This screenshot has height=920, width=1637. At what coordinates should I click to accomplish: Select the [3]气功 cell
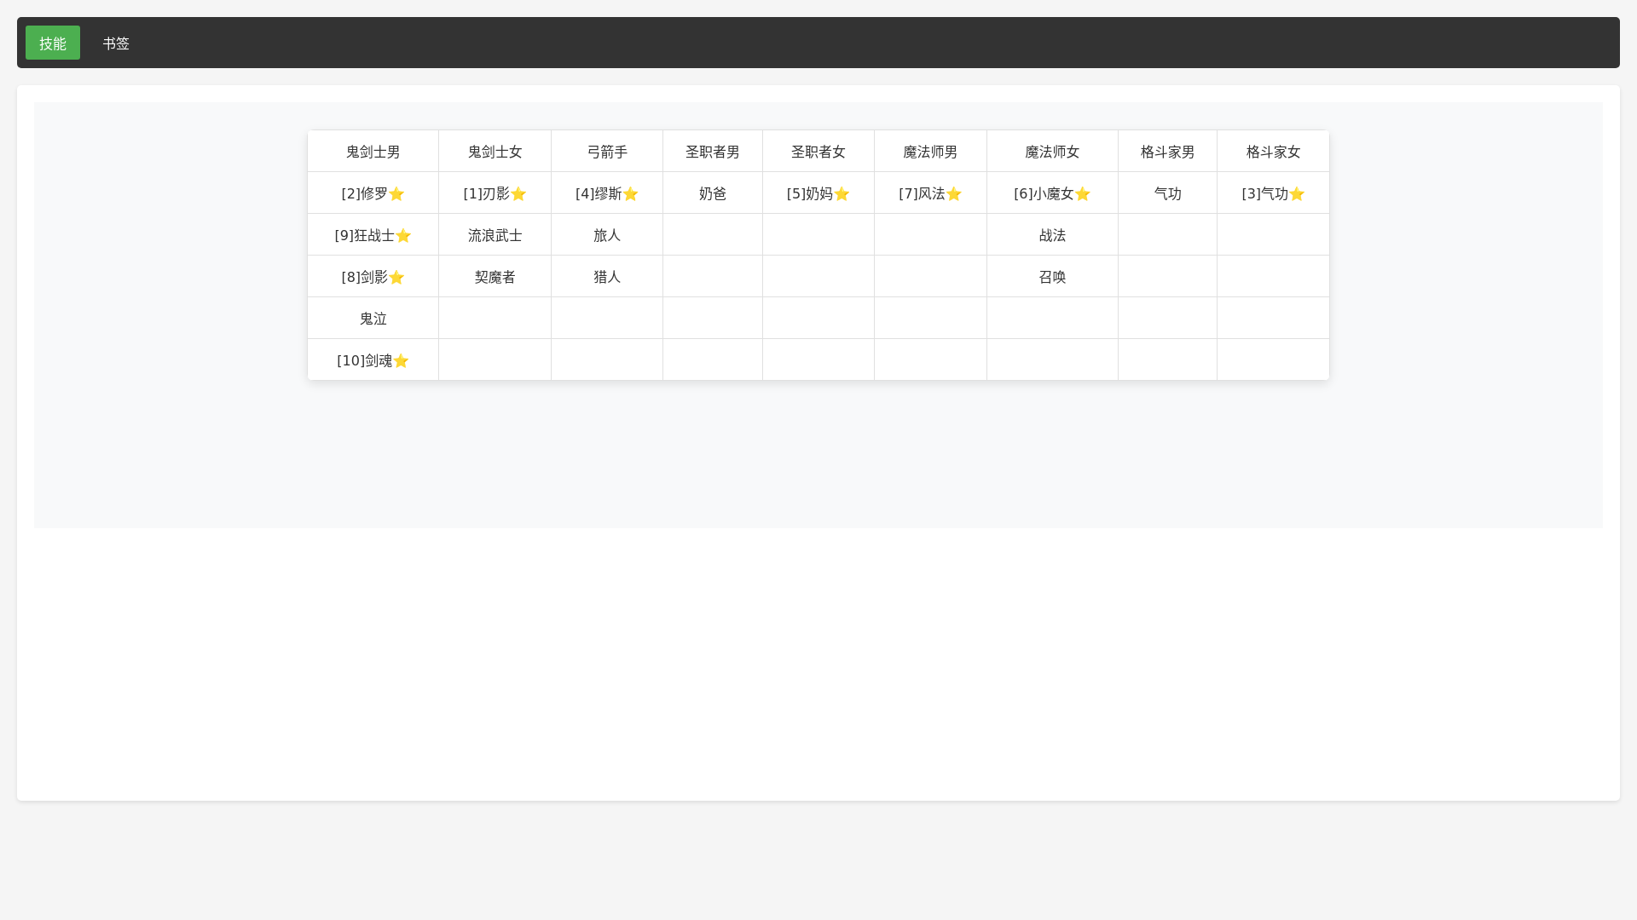click(1273, 193)
